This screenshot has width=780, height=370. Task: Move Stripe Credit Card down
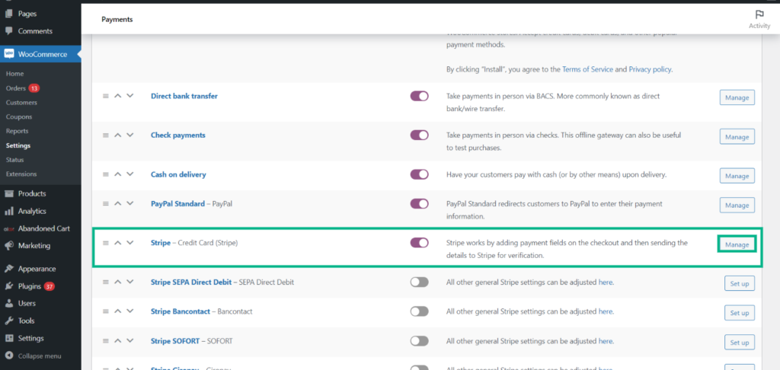[x=129, y=243]
